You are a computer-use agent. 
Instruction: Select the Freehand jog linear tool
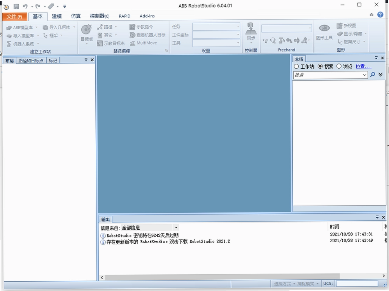(289, 40)
